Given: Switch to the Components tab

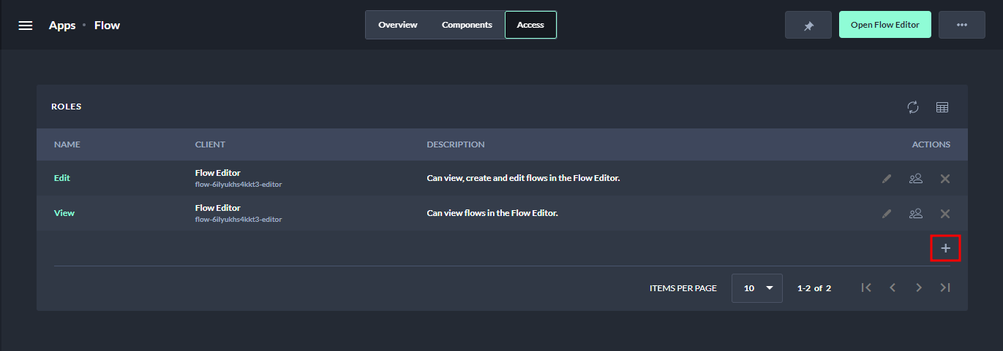Looking at the screenshot, I should pos(467,25).
